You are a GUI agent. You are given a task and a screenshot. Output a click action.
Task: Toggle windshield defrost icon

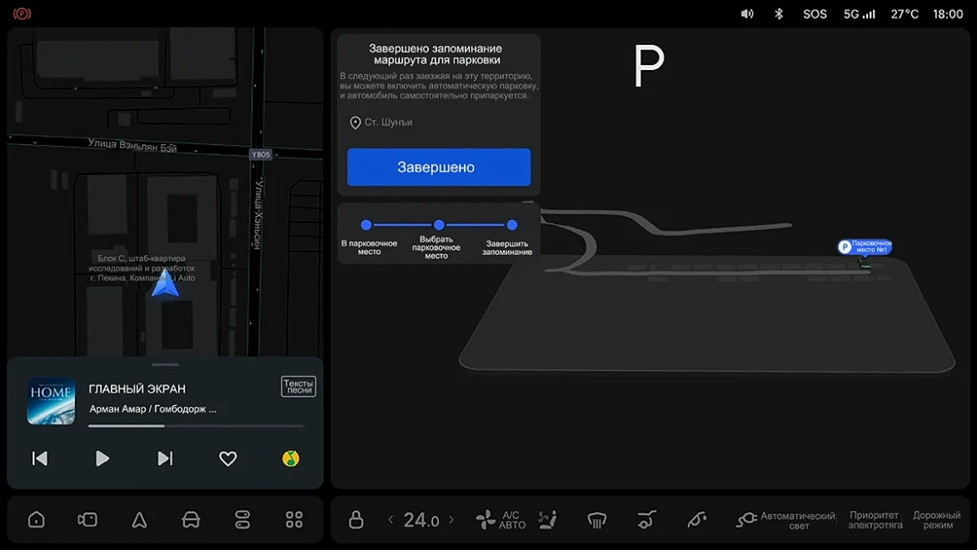[x=597, y=519]
